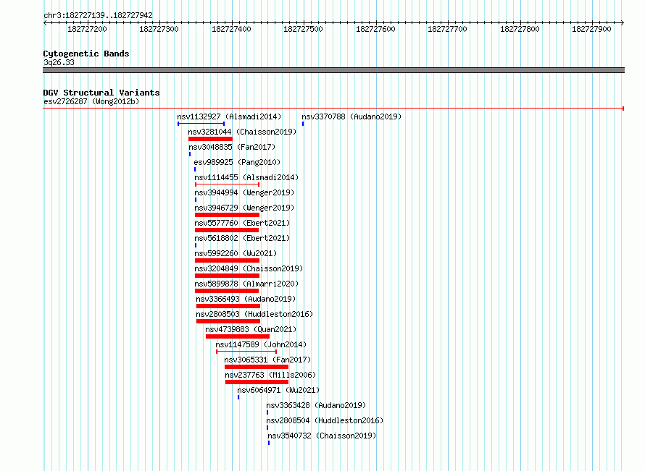Open nsv3204849 (Chaisson2019) label
Viewport: 645px width, 471px height.
[x=249, y=268]
